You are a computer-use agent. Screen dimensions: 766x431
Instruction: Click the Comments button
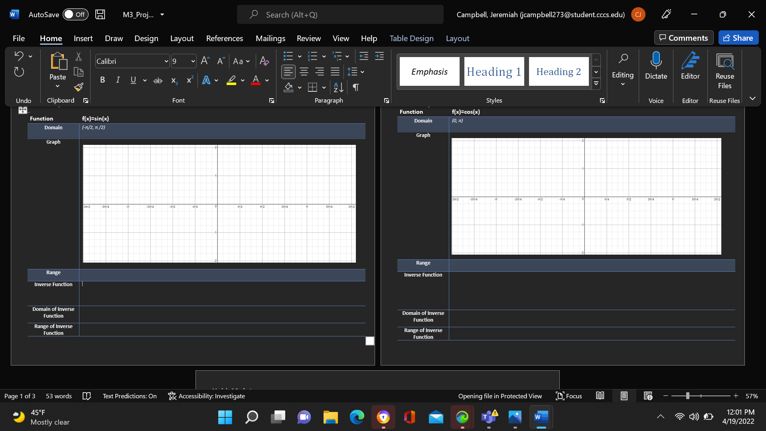[683, 38]
